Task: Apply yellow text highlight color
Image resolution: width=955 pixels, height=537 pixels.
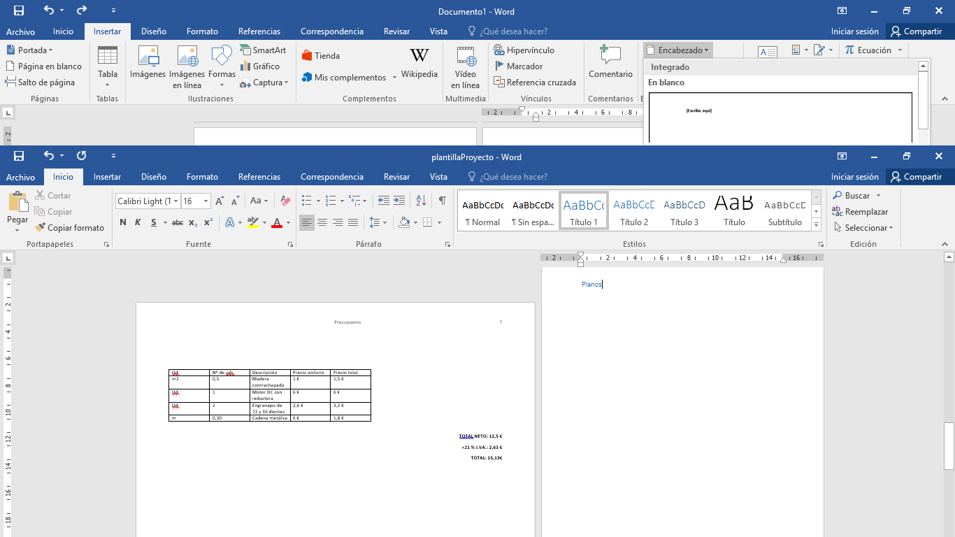Action: tap(254, 222)
